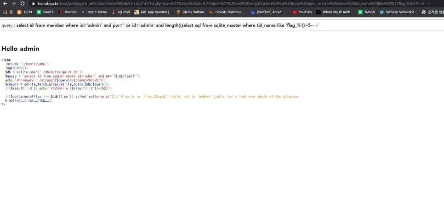Click the sqlite_open poltergeist.db code line

(x=44, y=72)
